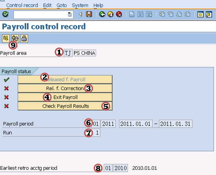216x175 pixels.
Task: Open the Edit menu
Action: pos(47,5)
